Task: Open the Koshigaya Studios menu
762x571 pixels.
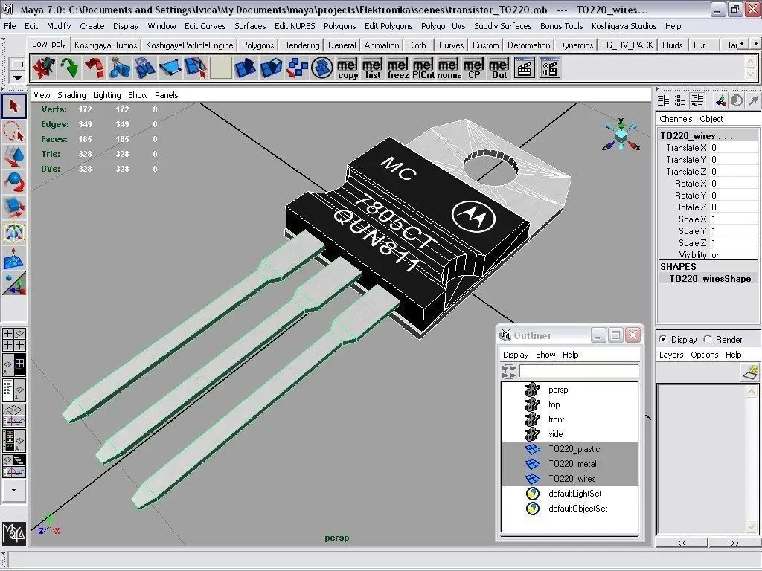Action: point(624,26)
